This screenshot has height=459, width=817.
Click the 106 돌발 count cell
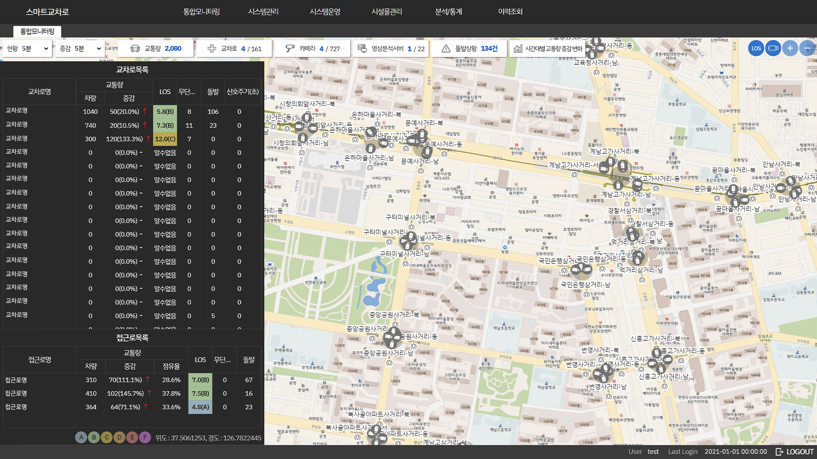point(213,112)
